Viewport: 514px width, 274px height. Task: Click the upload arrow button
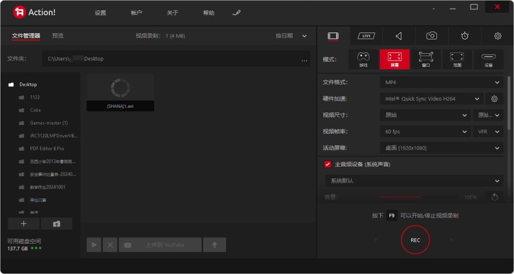pos(215,245)
